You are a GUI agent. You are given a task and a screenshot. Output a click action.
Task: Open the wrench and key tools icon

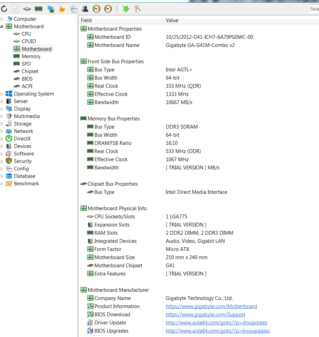pyautogui.click(x=137, y=9)
